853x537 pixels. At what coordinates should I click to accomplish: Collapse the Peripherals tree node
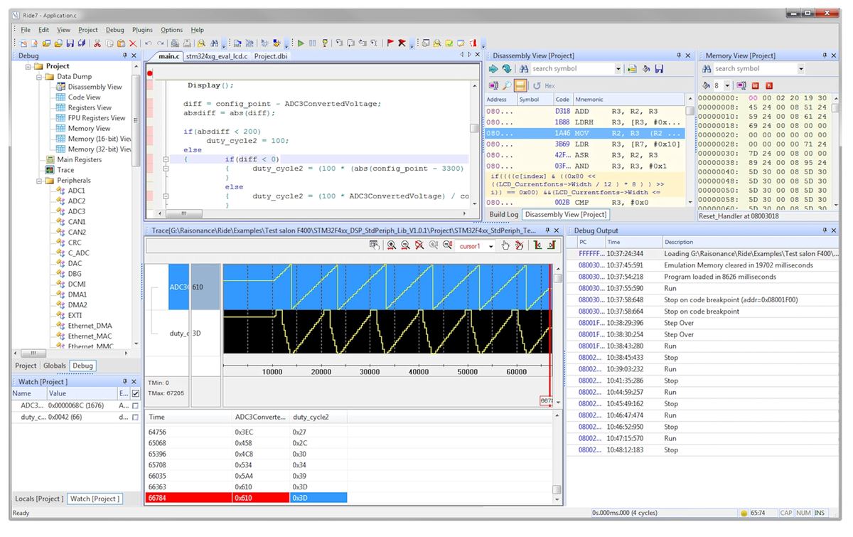point(39,181)
